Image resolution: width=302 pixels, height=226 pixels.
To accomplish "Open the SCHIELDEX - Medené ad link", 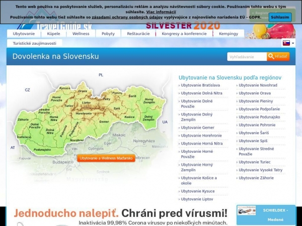I will pos(275,215).
